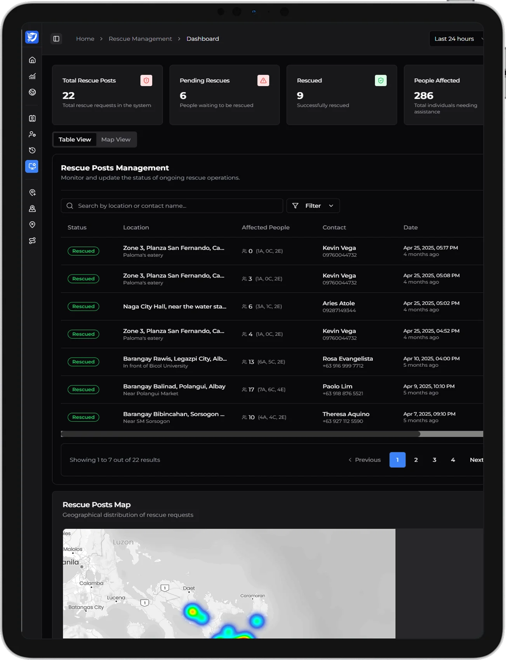Click the map pin with X icon
Viewport: 506px width, 660px height.
[32, 225]
